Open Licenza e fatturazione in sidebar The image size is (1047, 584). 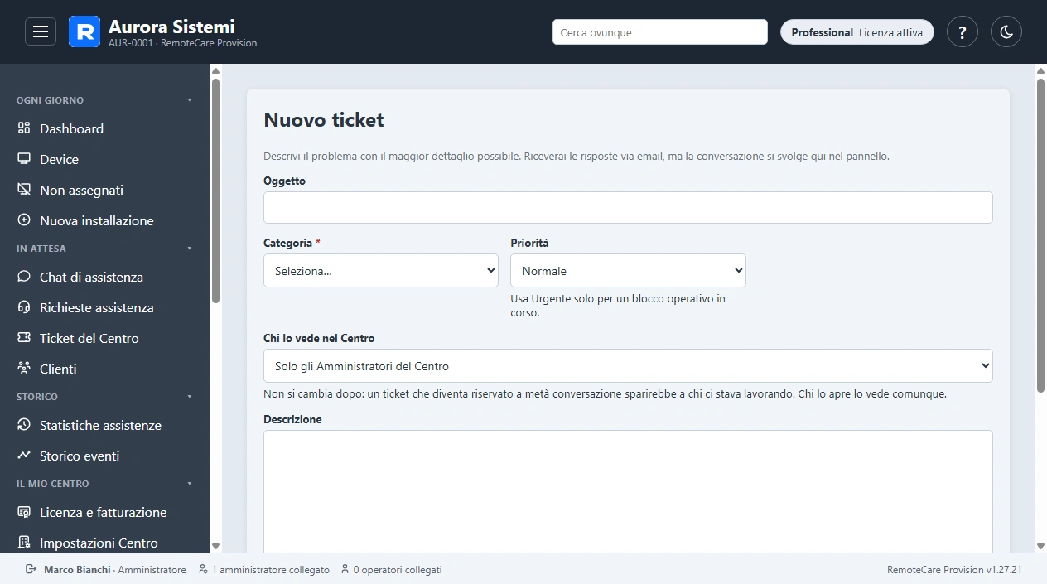click(104, 512)
